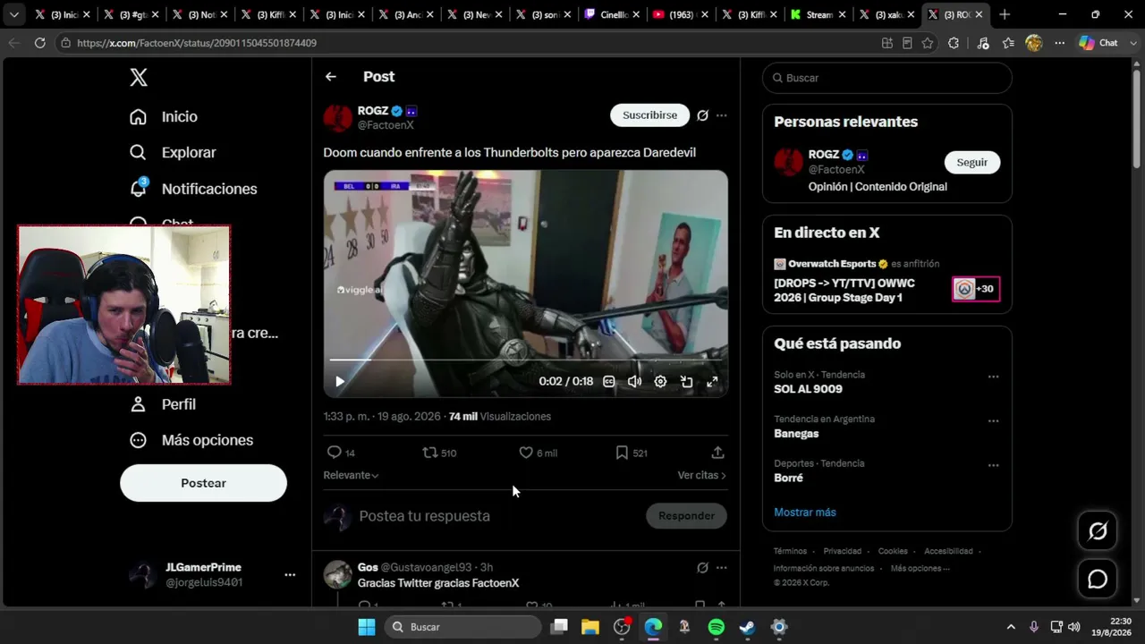Open Spotify from the taskbar
This screenshot has width=1145, height=644.
(x=717, y=627)
